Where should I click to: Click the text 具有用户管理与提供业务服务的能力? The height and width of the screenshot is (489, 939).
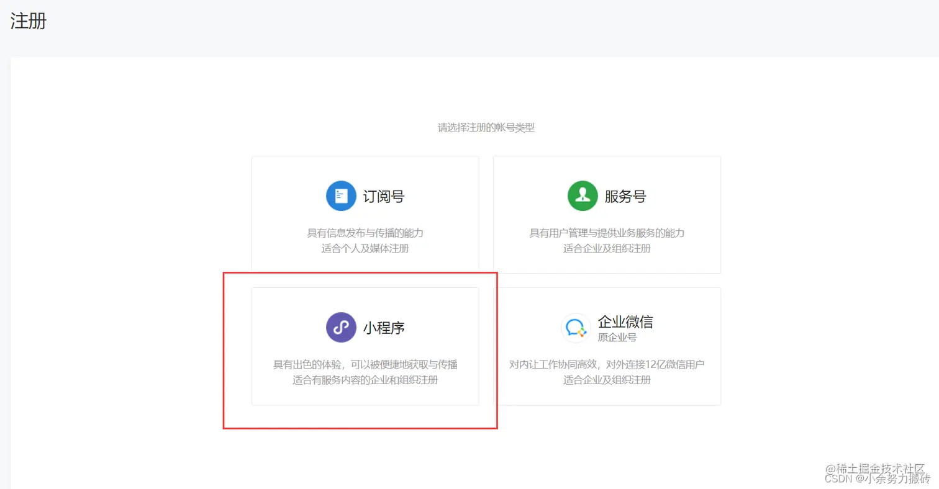click(x=607, y=233)
